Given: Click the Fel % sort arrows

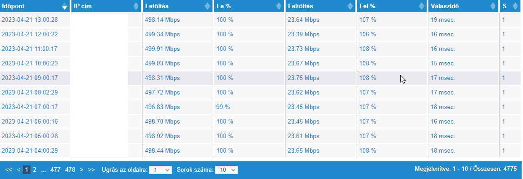Looking at the screenshot, I should [421, 6].
